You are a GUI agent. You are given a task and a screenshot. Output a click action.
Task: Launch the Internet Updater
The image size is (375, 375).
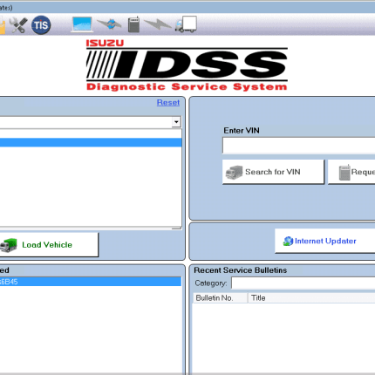324,241
